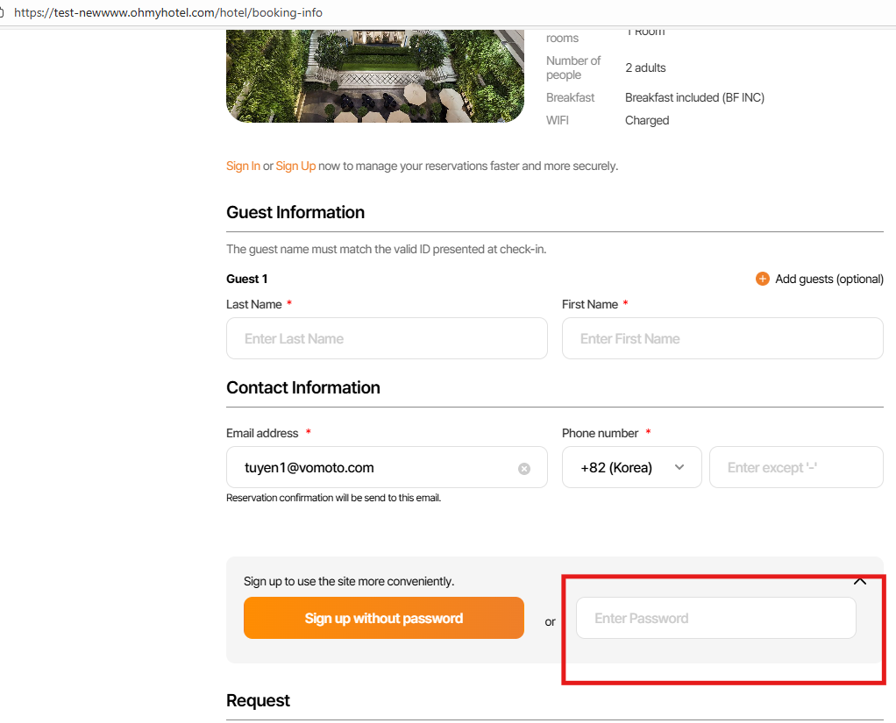Image resolution: width=896 pixels, height=723 pixels.
Task: Click the chevron arrow in the country code selector
Action: (x=679, y=467)
